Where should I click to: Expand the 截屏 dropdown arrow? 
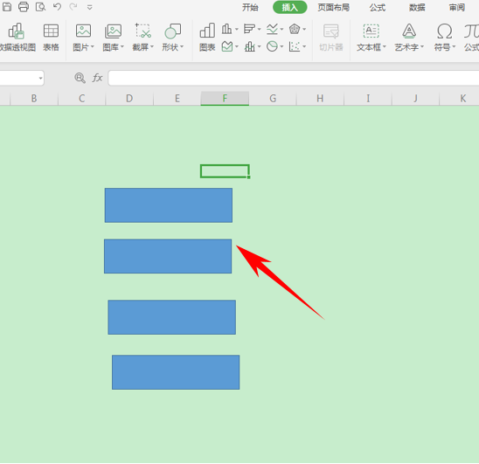pyautogui.click(x=152, y=46)
